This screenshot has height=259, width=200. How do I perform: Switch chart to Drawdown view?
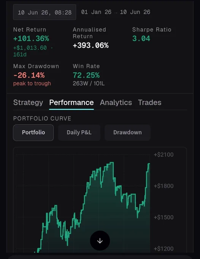(x=127, y=133)
